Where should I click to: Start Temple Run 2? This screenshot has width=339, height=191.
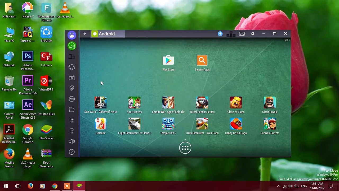(168, 126)
